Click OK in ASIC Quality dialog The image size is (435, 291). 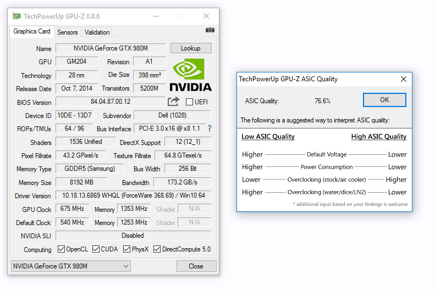tap(384, 100)
